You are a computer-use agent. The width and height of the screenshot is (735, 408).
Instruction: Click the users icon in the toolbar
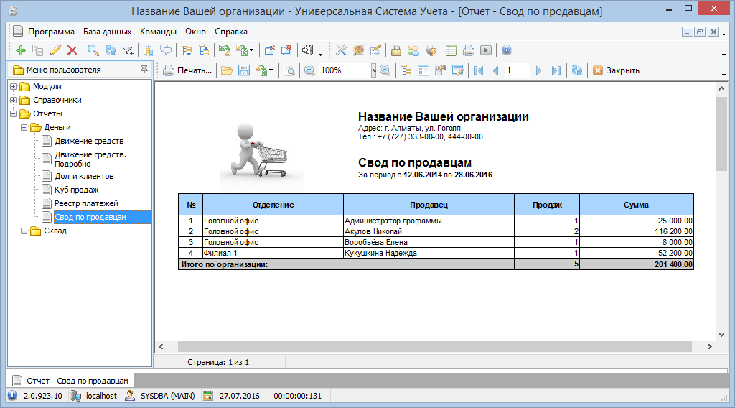413,50
